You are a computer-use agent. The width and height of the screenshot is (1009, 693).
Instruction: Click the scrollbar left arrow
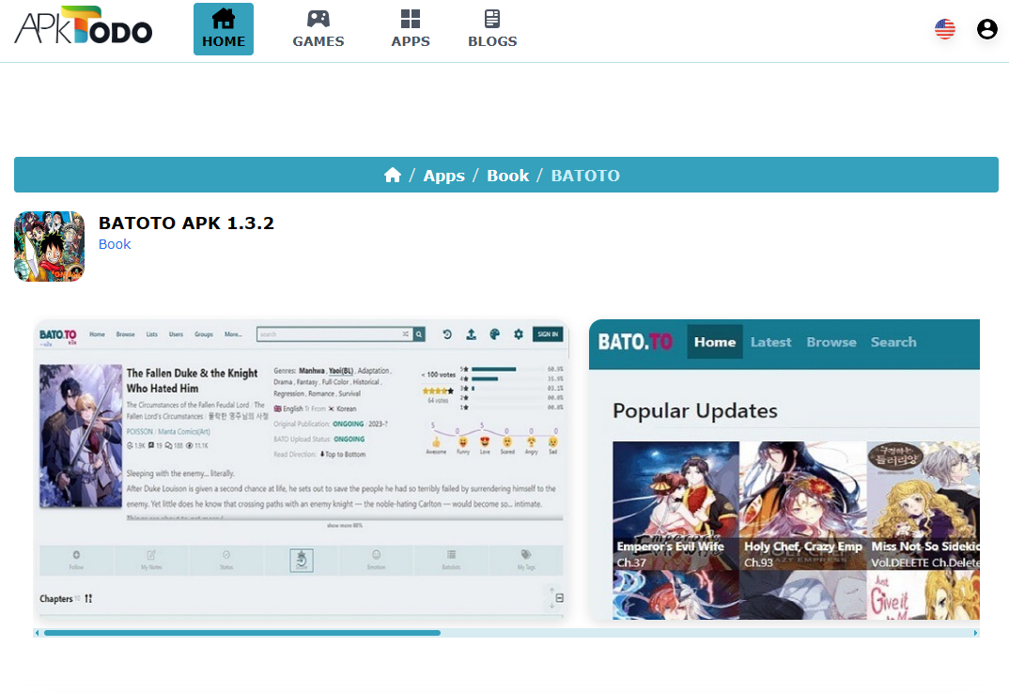pos(37,633)
